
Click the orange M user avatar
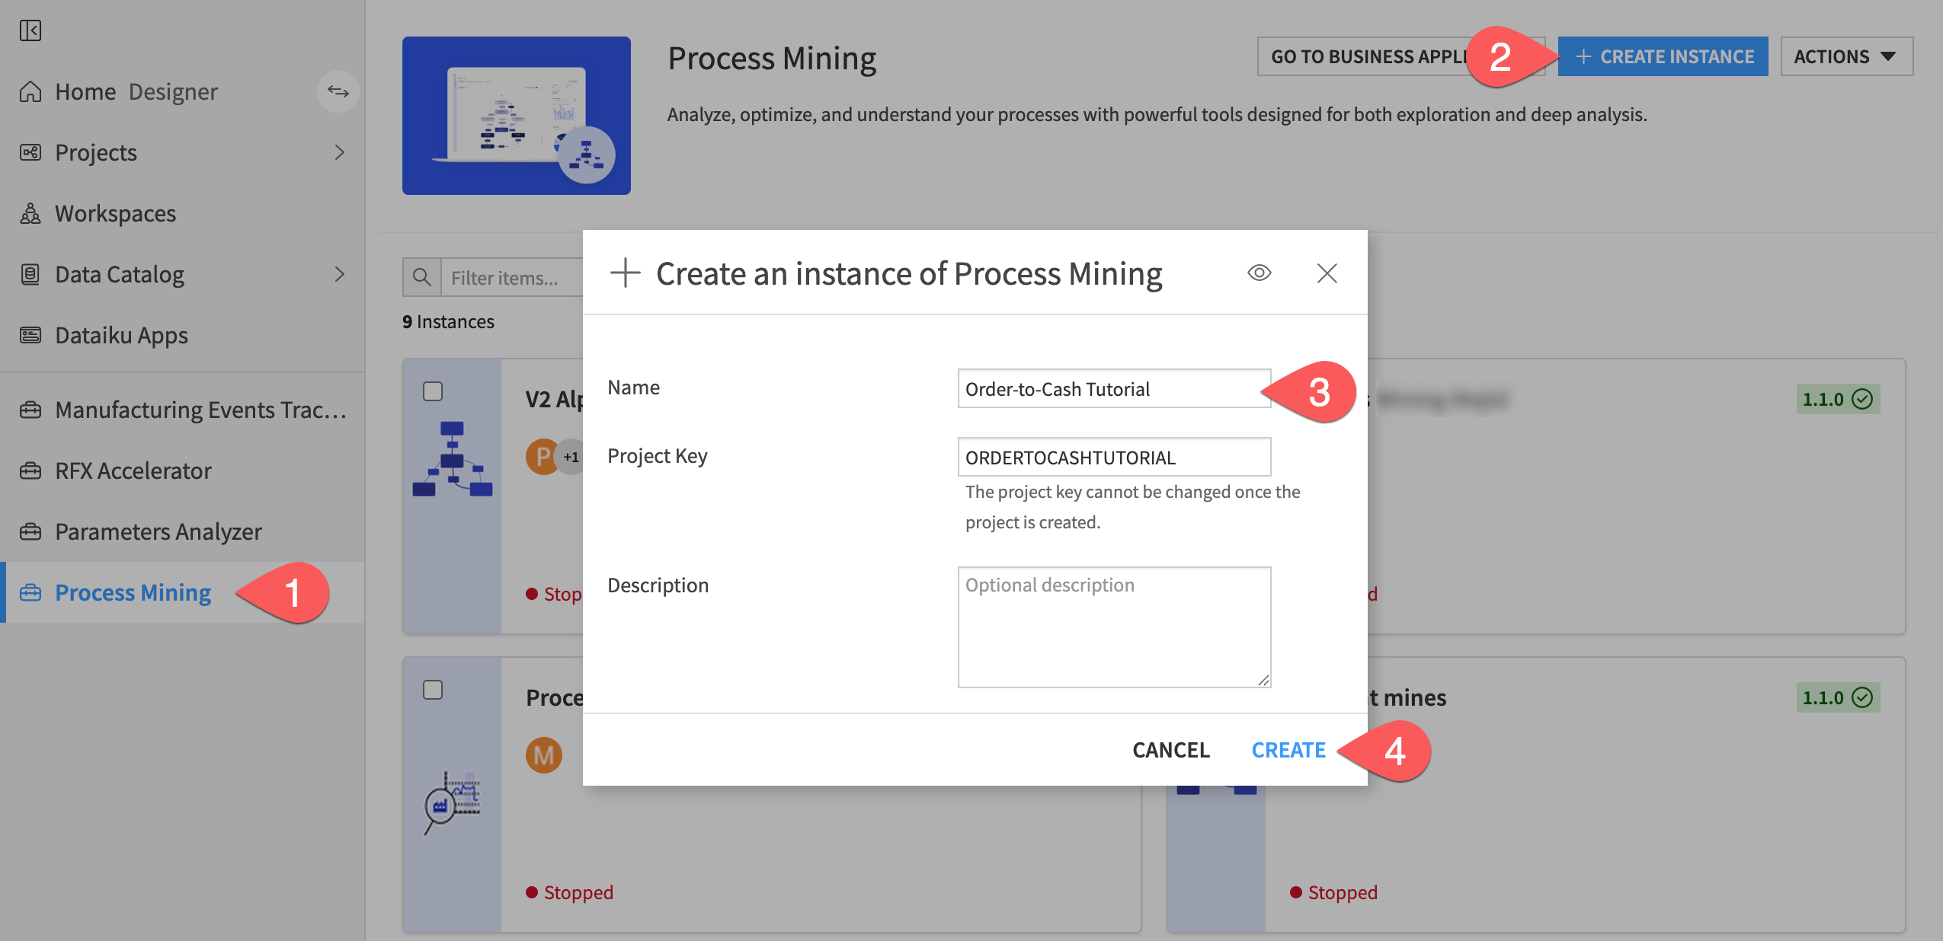point(544,755)
